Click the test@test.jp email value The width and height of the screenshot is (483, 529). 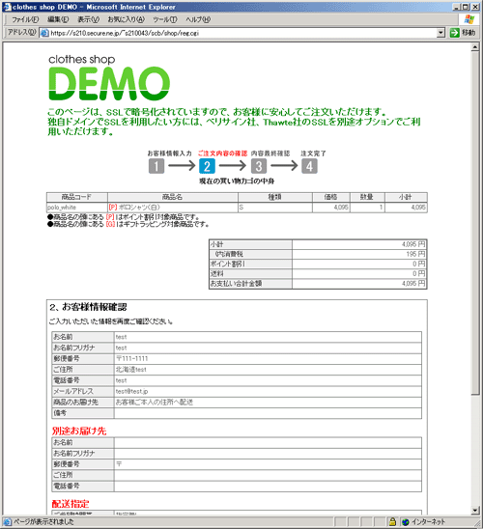[x=131, y=391]
